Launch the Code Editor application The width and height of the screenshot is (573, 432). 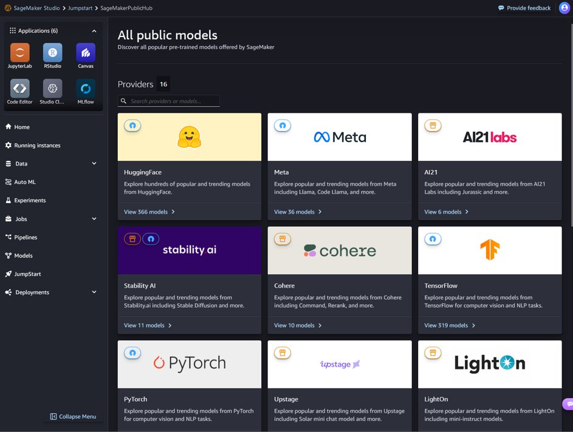pyautogui.click(x=19, y=89)
